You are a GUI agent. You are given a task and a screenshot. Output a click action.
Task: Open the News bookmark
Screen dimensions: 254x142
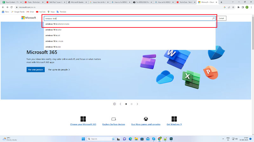pyautogui.click(x=5, y=12)
